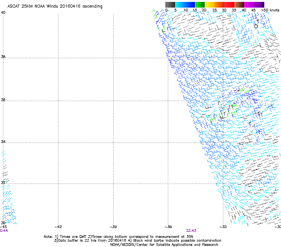The height and width of the screenshot is (247, 281).
Task: Click the note line 'Times are GMT'
Action: [x=73, y=237]
